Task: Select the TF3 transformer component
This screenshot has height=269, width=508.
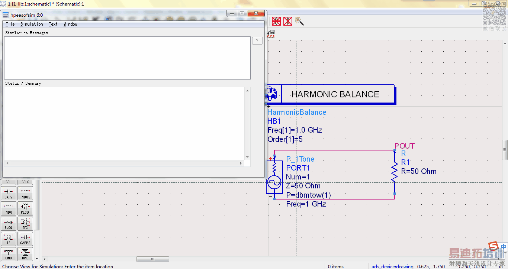Action: click(x=25, y=224)
